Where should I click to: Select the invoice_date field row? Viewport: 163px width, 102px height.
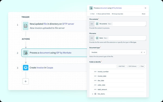tap(118, 76)
